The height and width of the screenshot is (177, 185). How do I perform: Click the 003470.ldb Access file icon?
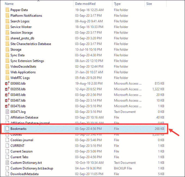(x=7, y=106)
